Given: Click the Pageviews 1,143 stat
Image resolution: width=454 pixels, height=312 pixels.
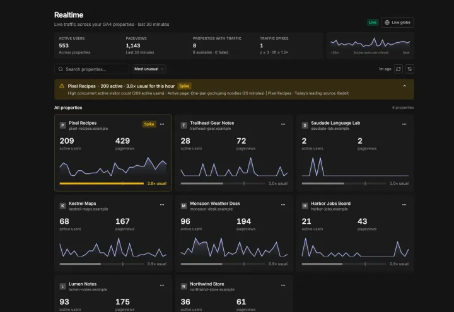Looking at the screenshot, I should [140, 45].
